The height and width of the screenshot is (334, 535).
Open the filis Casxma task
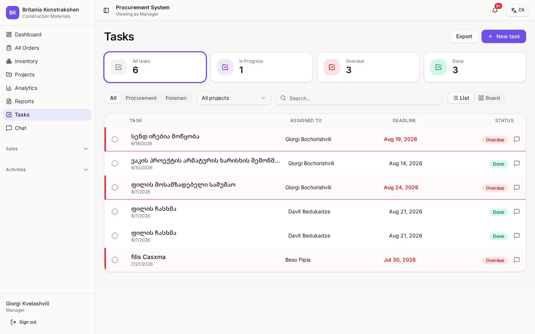coord(148,257)
